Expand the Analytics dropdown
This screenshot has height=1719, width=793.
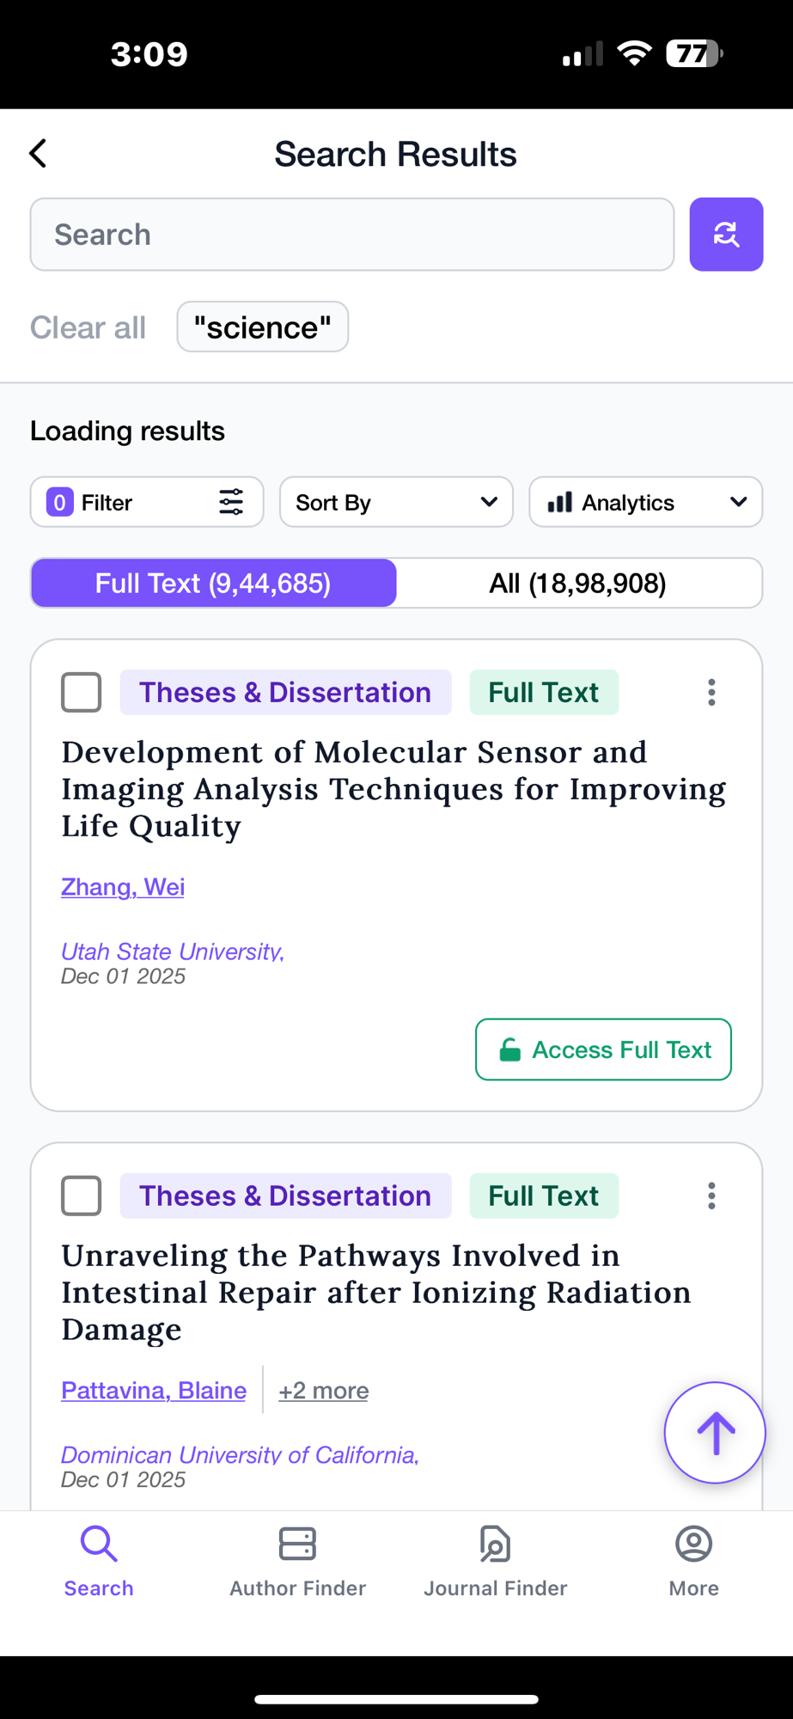coord(645,502)
